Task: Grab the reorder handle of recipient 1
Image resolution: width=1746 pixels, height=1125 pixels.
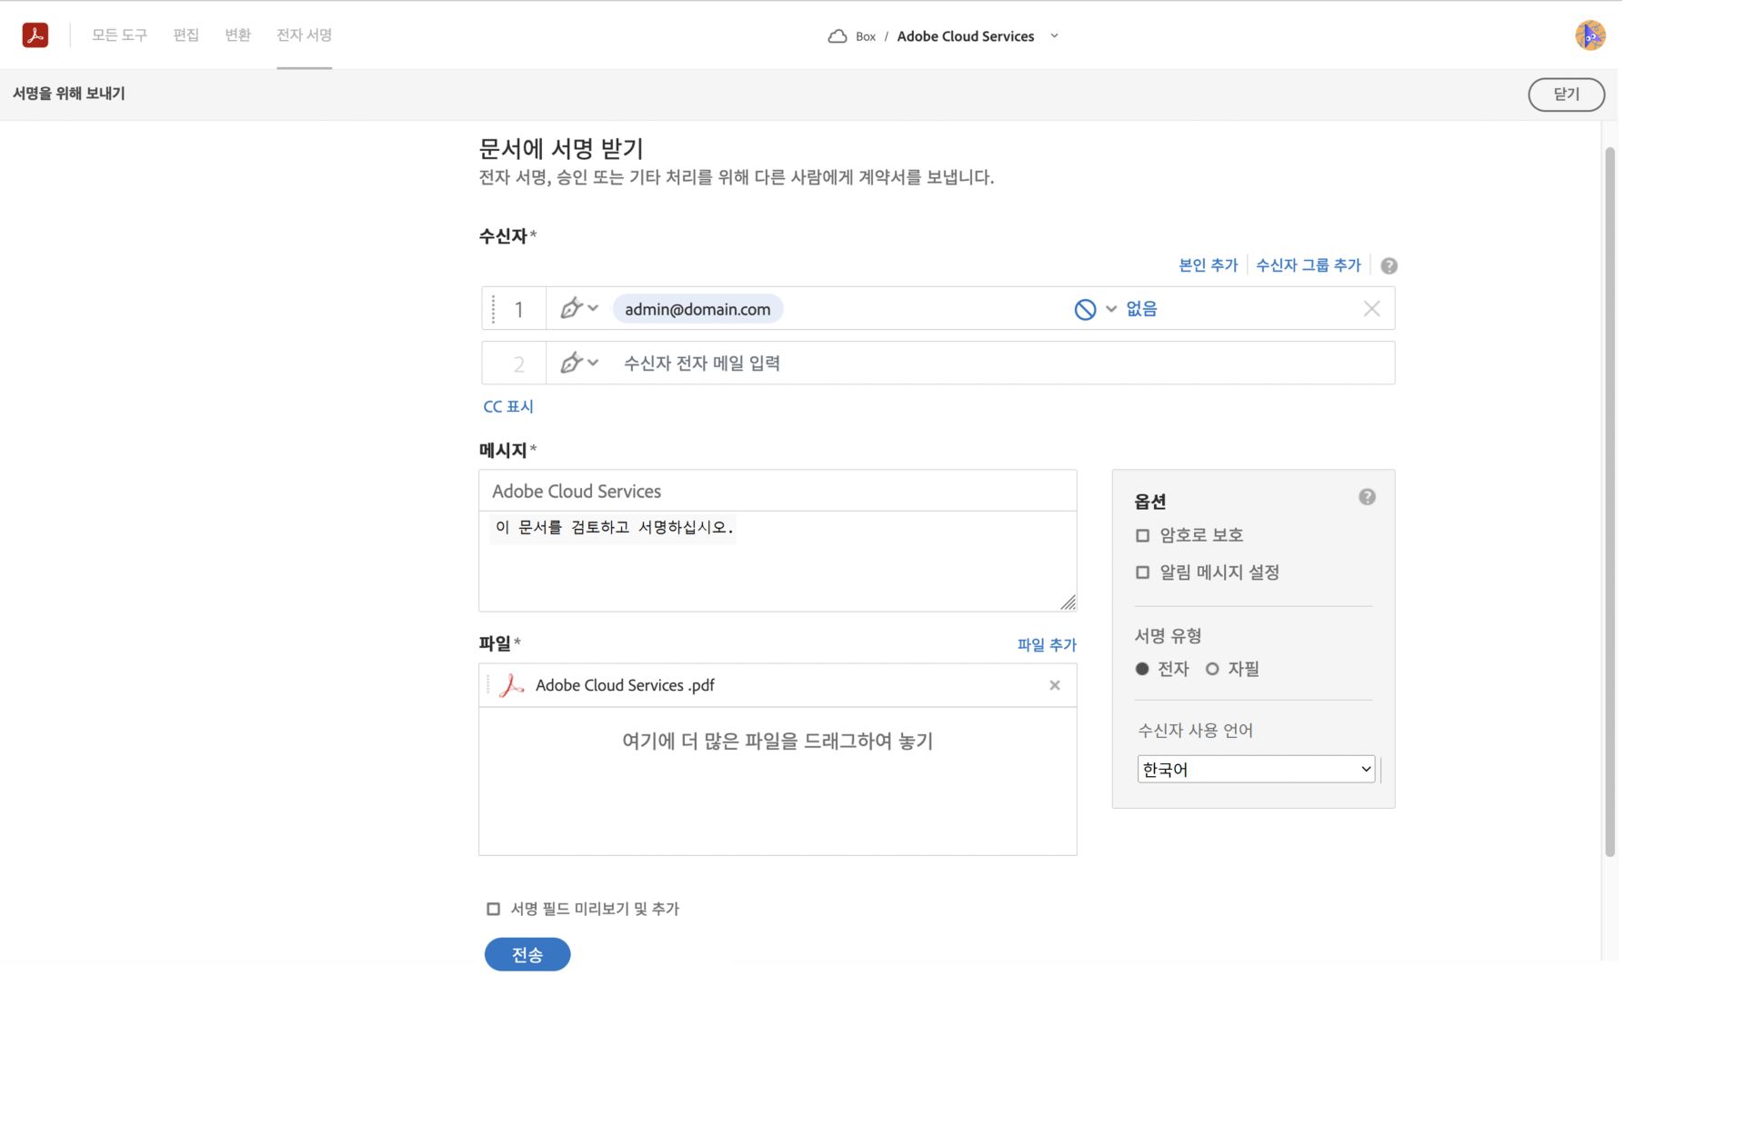Action: point(493,309)
